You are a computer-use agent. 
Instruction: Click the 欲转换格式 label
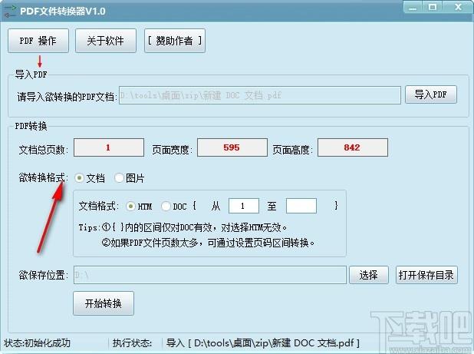44,177
